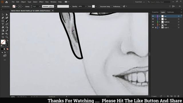The height and width of the screenshot is (103, 183).
Task: Select the Paintbrush tool
Action: coord(7,21)
